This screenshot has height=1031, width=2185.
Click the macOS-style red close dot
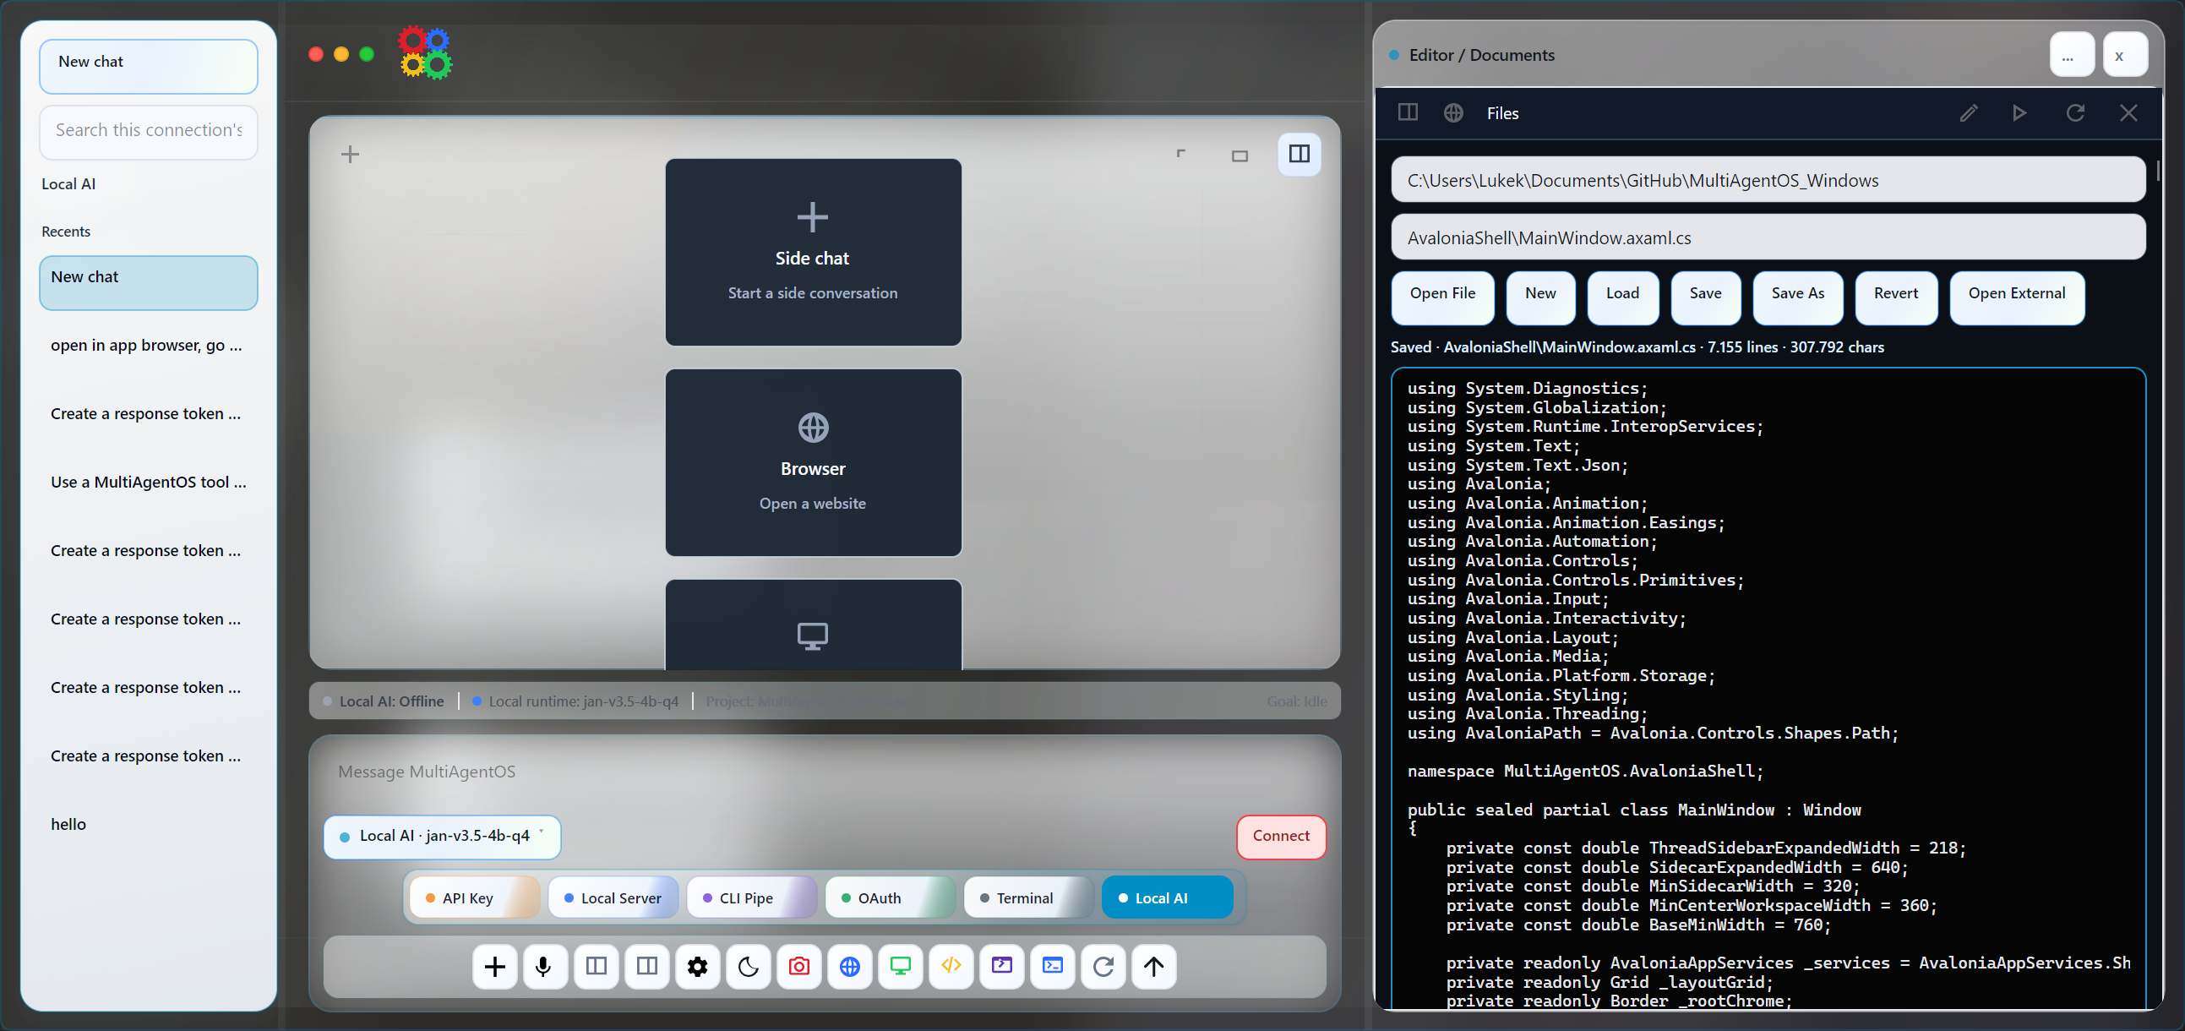(315, 54)
